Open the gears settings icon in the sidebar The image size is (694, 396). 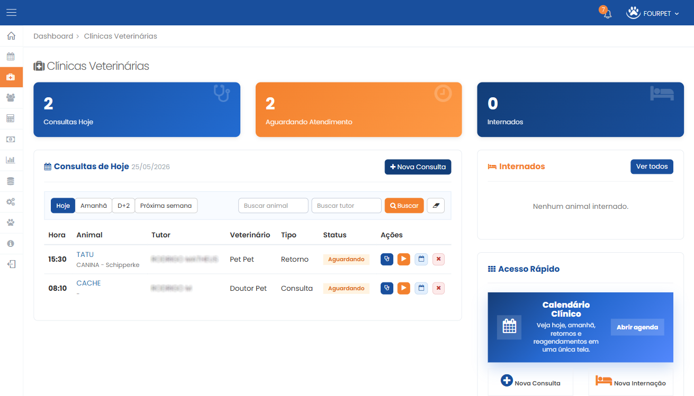(x=11, y=201)
